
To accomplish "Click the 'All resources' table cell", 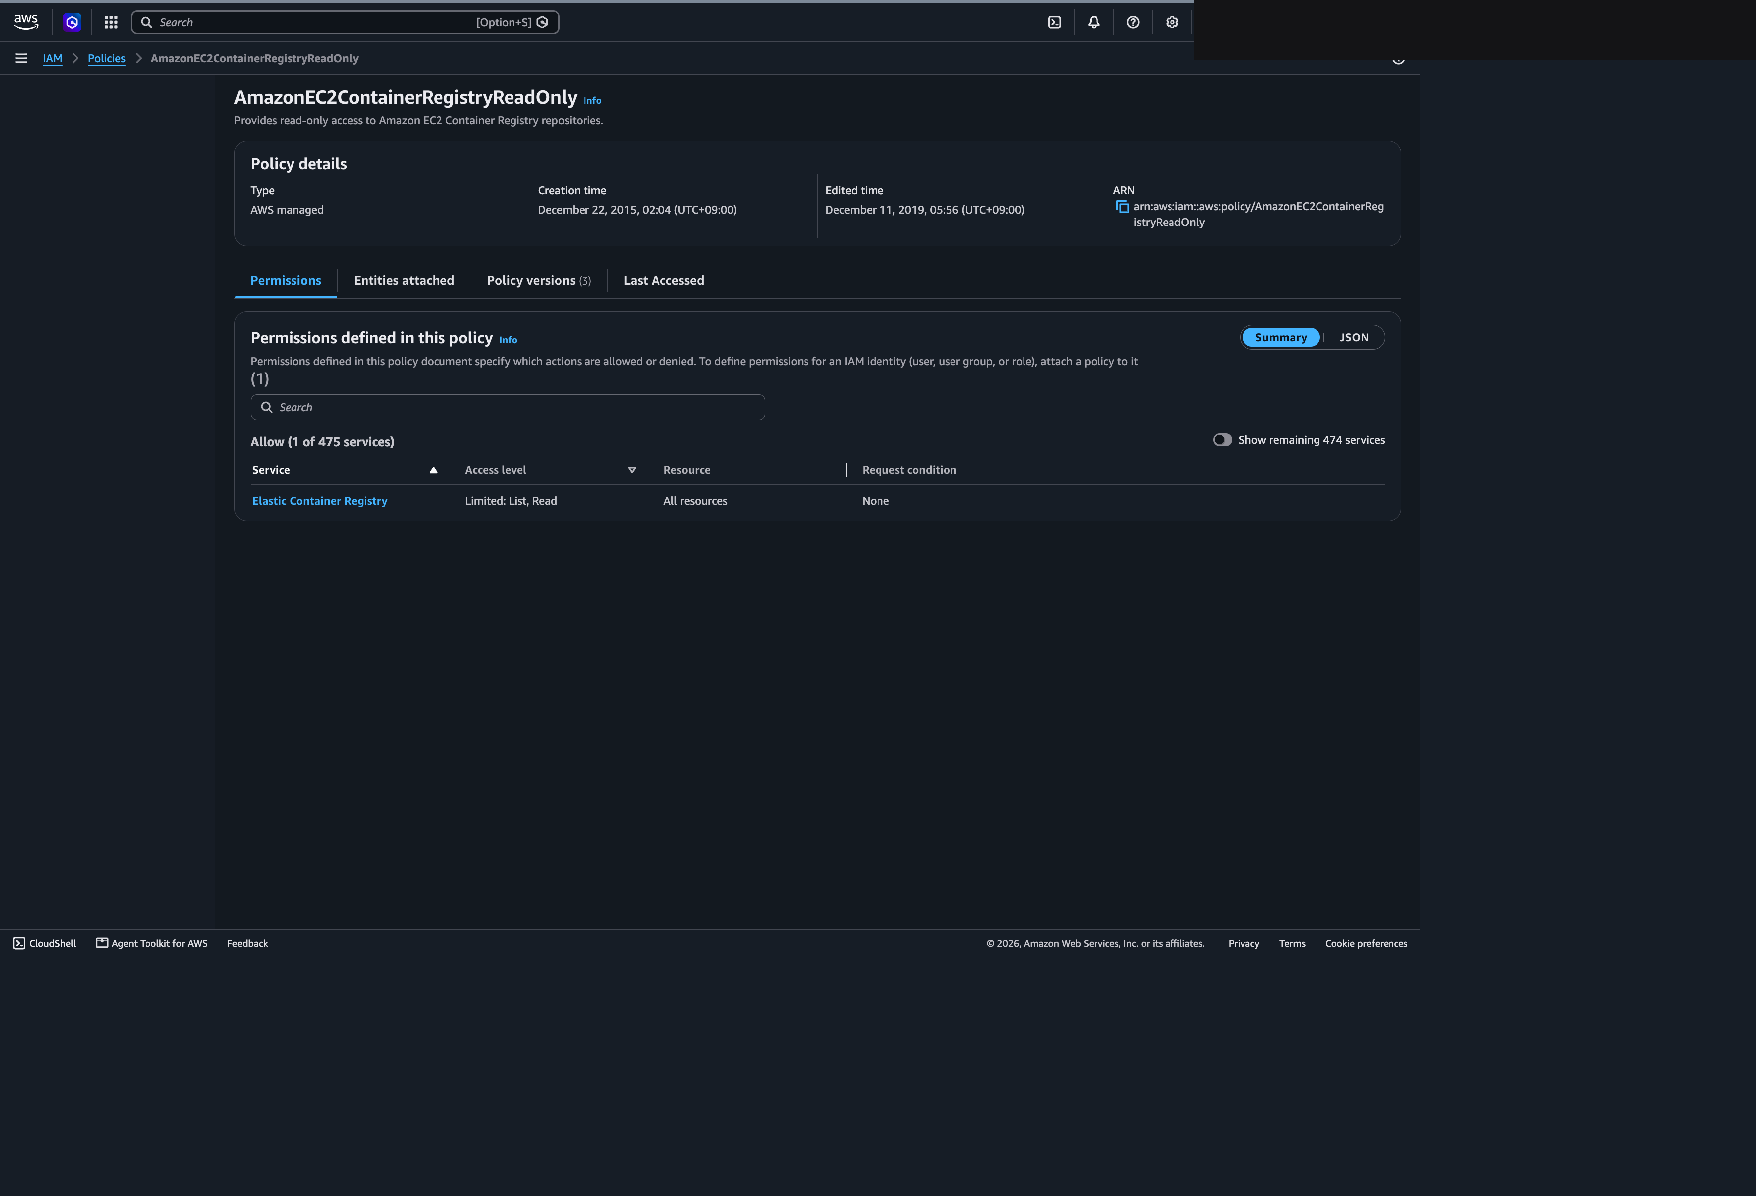I will tap(695, 501).
